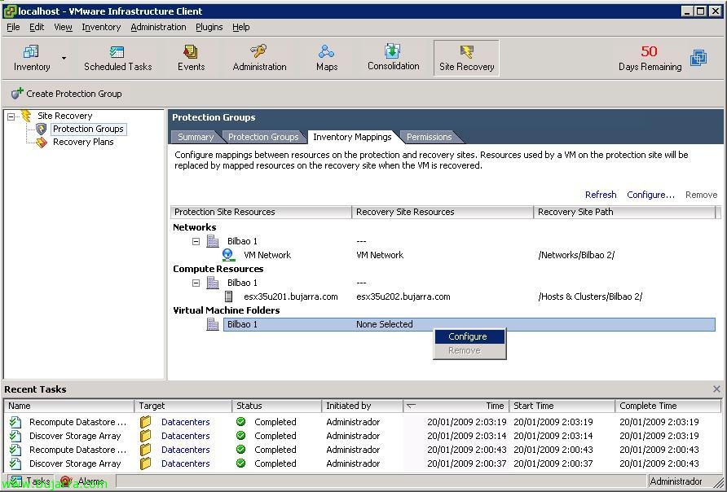Click the Bilbao 1 datacenter icon under Compute Resources
727x492 pixels.
pyautogui.click(x=213, y=283)
